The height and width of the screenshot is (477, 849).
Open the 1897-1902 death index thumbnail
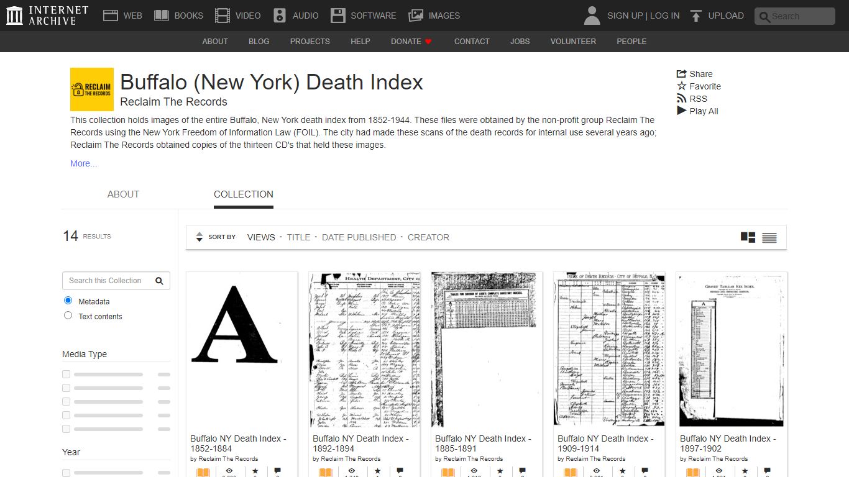pyautogui.click(x=732, y=350)
